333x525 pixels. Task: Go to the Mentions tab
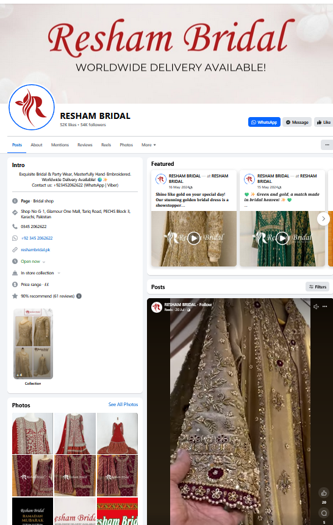click(x=60, y=145)
